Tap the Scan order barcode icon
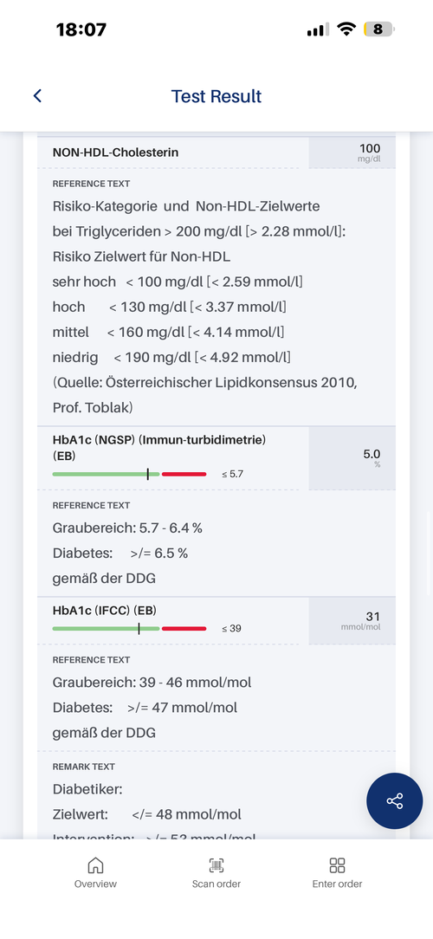 pos(216,865)
